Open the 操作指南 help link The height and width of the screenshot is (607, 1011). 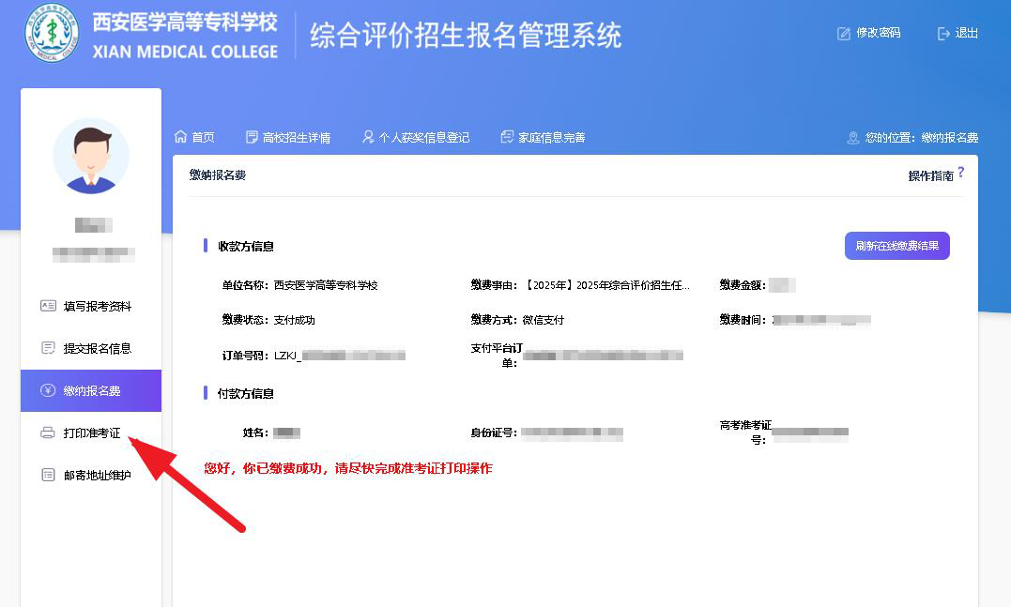929,175
